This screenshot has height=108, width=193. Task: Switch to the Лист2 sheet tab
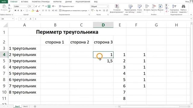coord(25,106)
